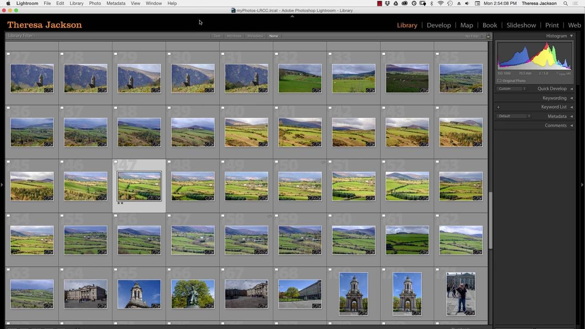The image size is (585, 329).
Task: Toggle flag on thumbnail 163
Action: point(8,270)
